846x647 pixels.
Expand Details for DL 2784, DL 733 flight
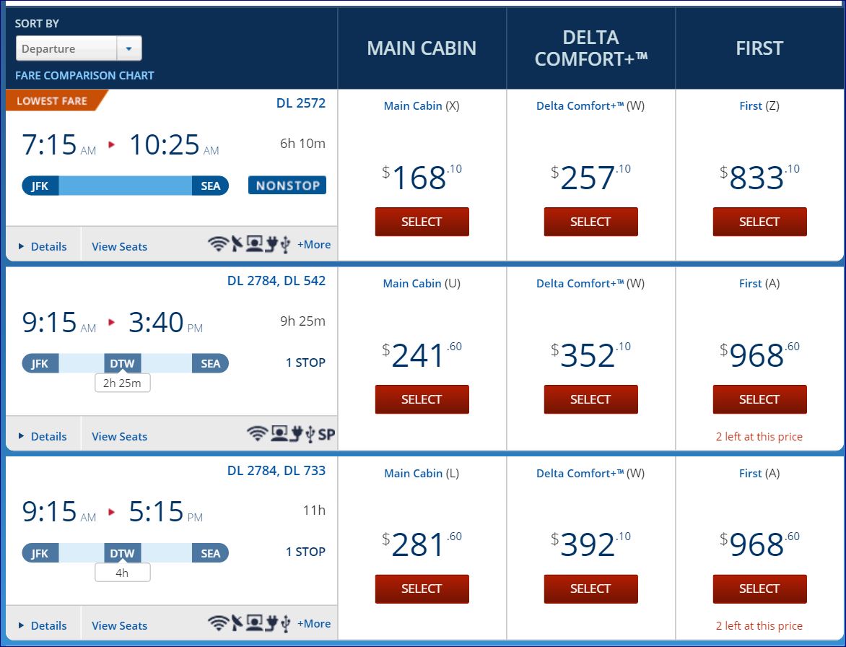pyautogui.click(x=43, y=625)
